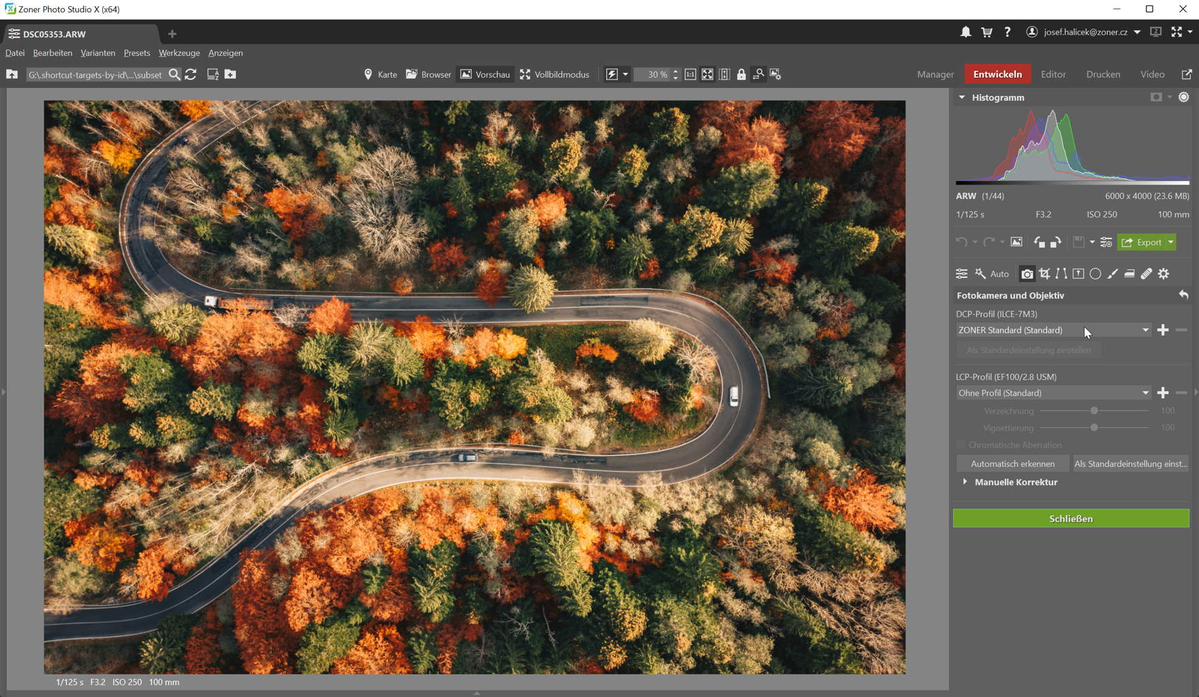The width and height of the screenshot is (1199, 697).
Task: Enable the Chromatische Aberration checkbox
Action: coord(961,444)
